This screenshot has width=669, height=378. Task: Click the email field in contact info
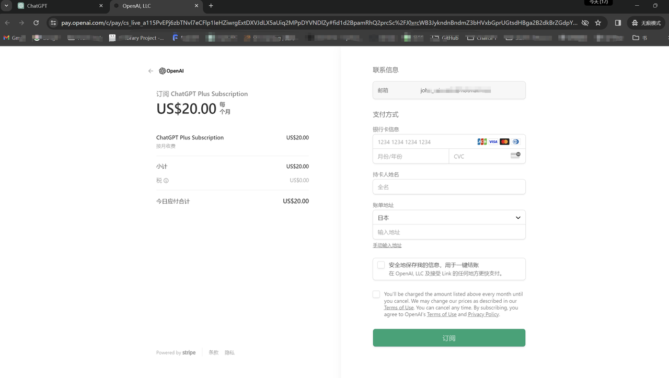(449, 90)
